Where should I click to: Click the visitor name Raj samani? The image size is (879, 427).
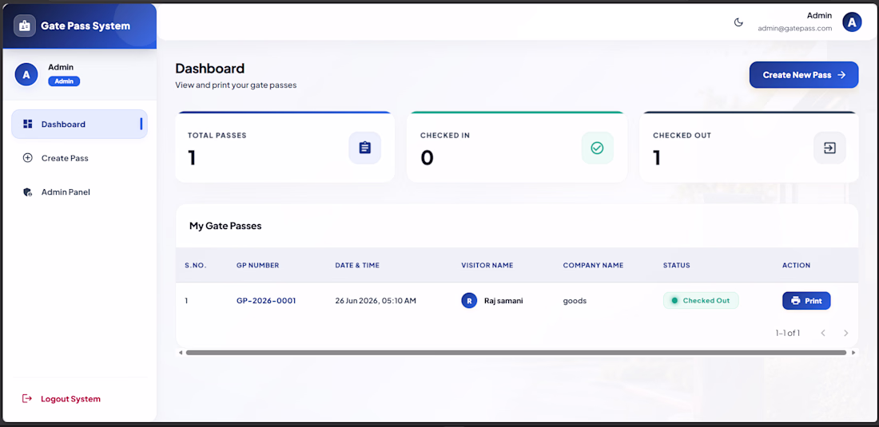(x=503, y=301)
